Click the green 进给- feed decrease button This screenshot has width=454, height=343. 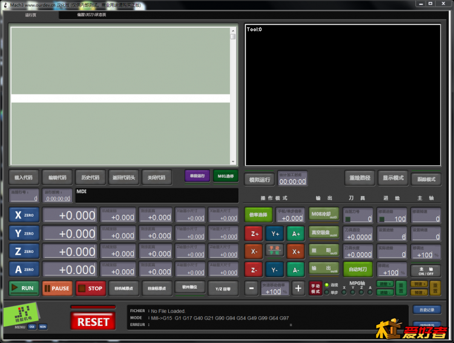pyautogui.click(x=385, y=293)
